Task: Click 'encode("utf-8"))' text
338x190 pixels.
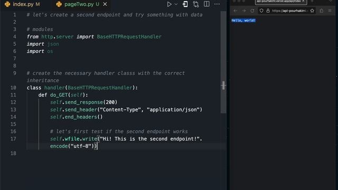Action: (73, 146)
